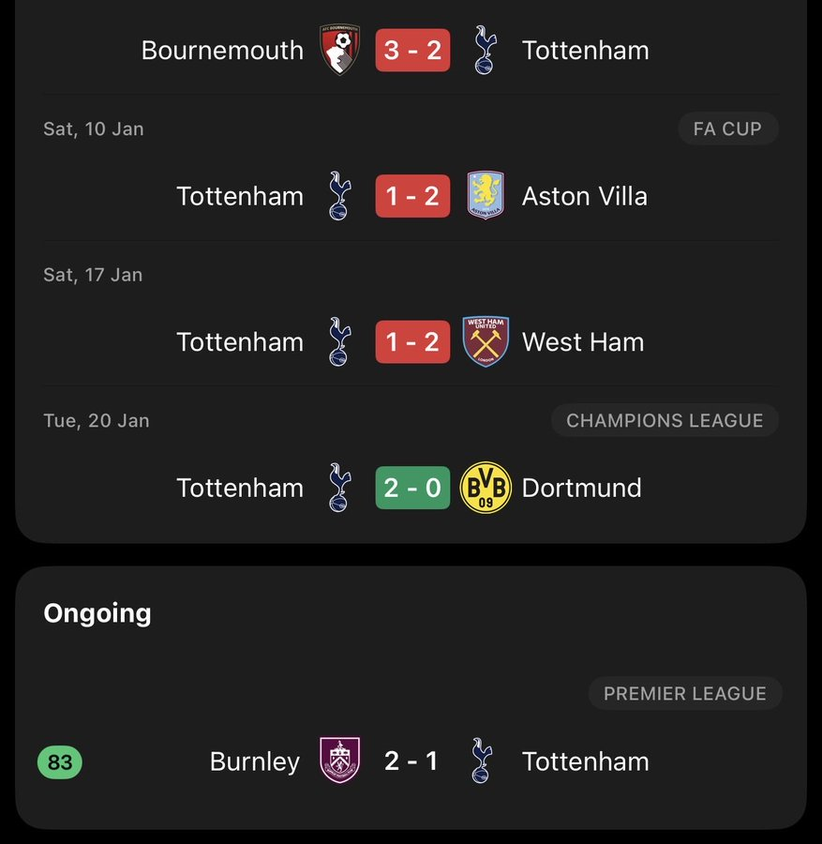Click the Burnley club crest
This screenshot has height=844, width=822.
click(x=339, y=761)
